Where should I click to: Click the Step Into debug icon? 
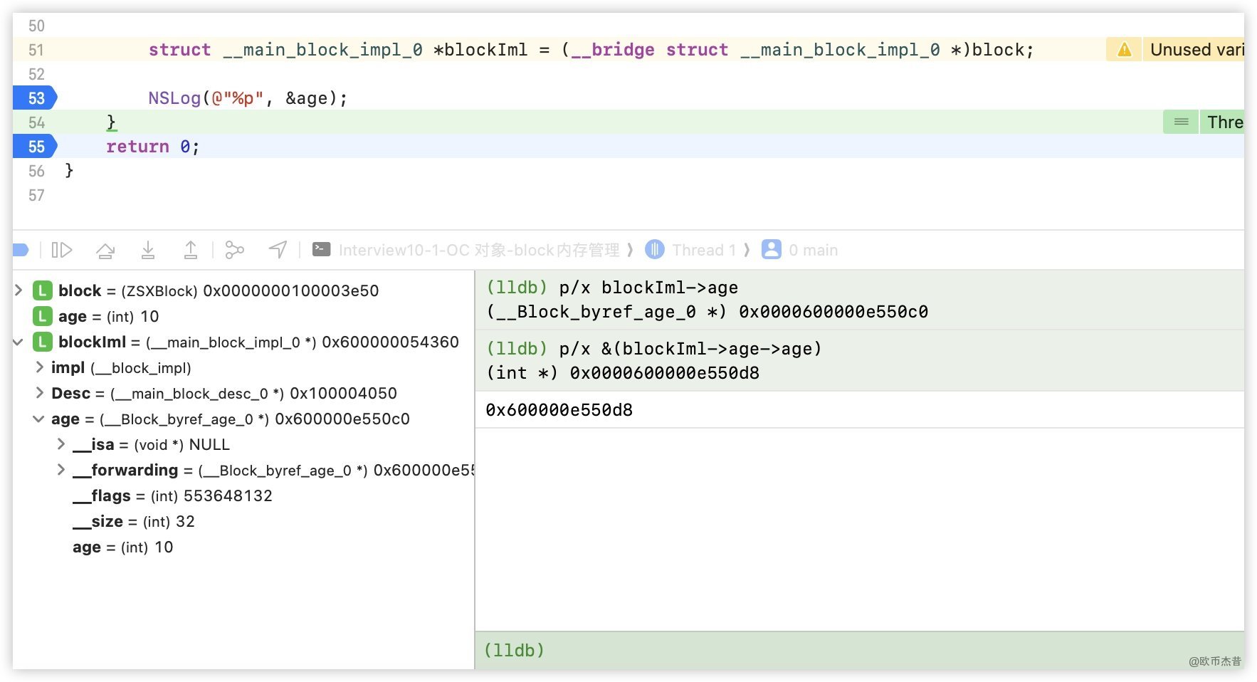148,250
